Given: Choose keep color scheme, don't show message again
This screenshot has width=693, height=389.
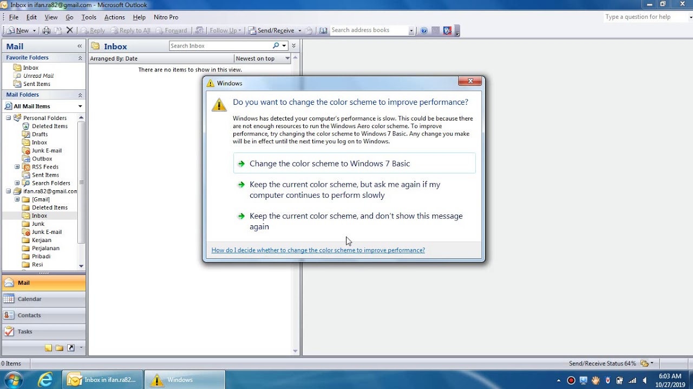Looking at the screenshot, I should [x=355, y=221].
